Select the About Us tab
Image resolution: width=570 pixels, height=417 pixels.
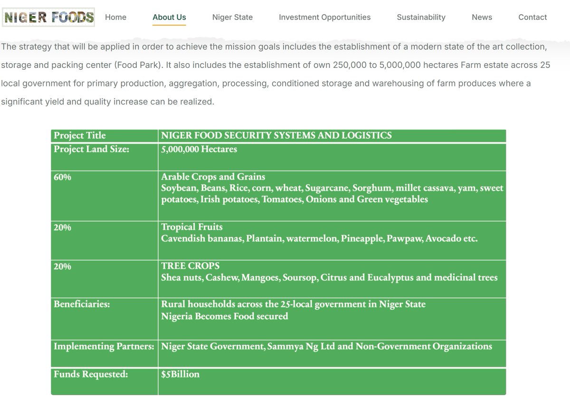pos(169,17)
